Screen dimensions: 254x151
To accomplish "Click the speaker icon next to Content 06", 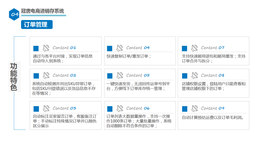I will pyautogui.click(x=120, y=108).
